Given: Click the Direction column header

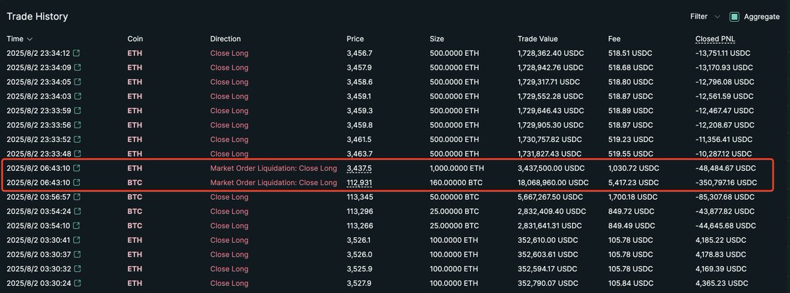Looking at the screenshot, I should (x=226, y=39).
